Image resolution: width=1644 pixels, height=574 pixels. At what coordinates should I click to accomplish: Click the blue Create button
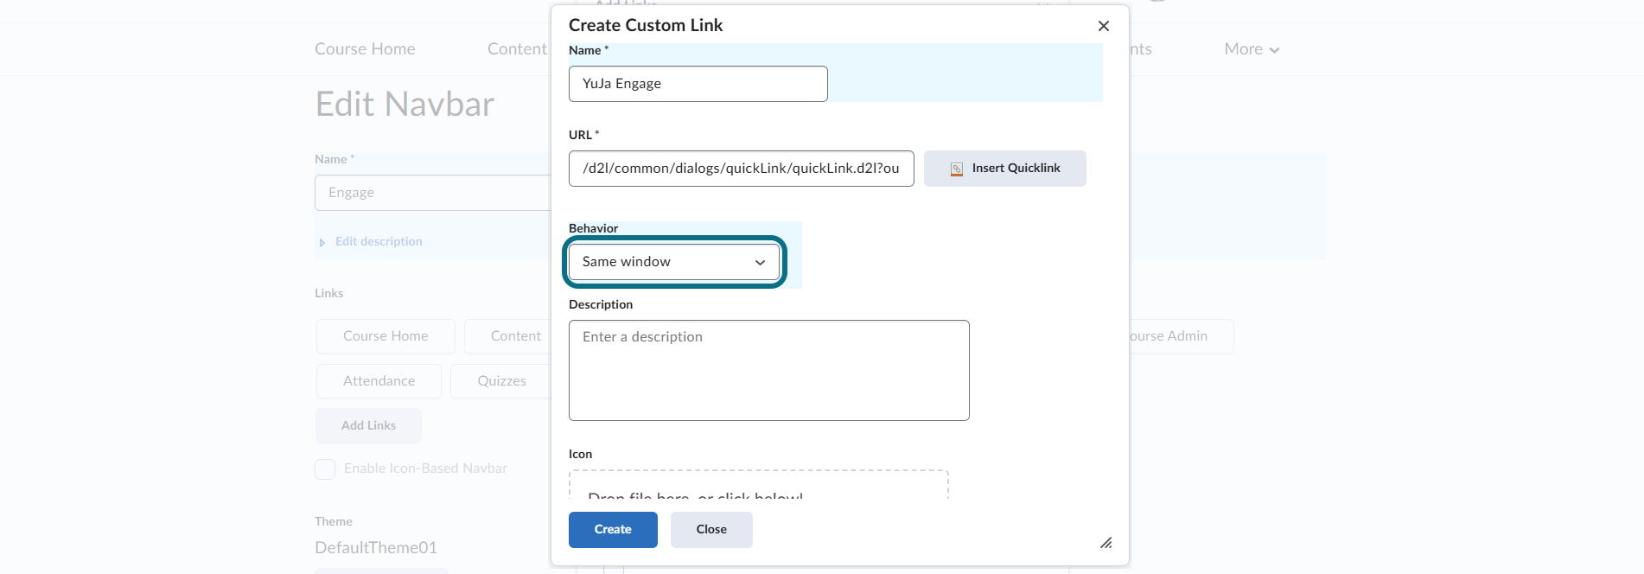(x=613, y=530)
